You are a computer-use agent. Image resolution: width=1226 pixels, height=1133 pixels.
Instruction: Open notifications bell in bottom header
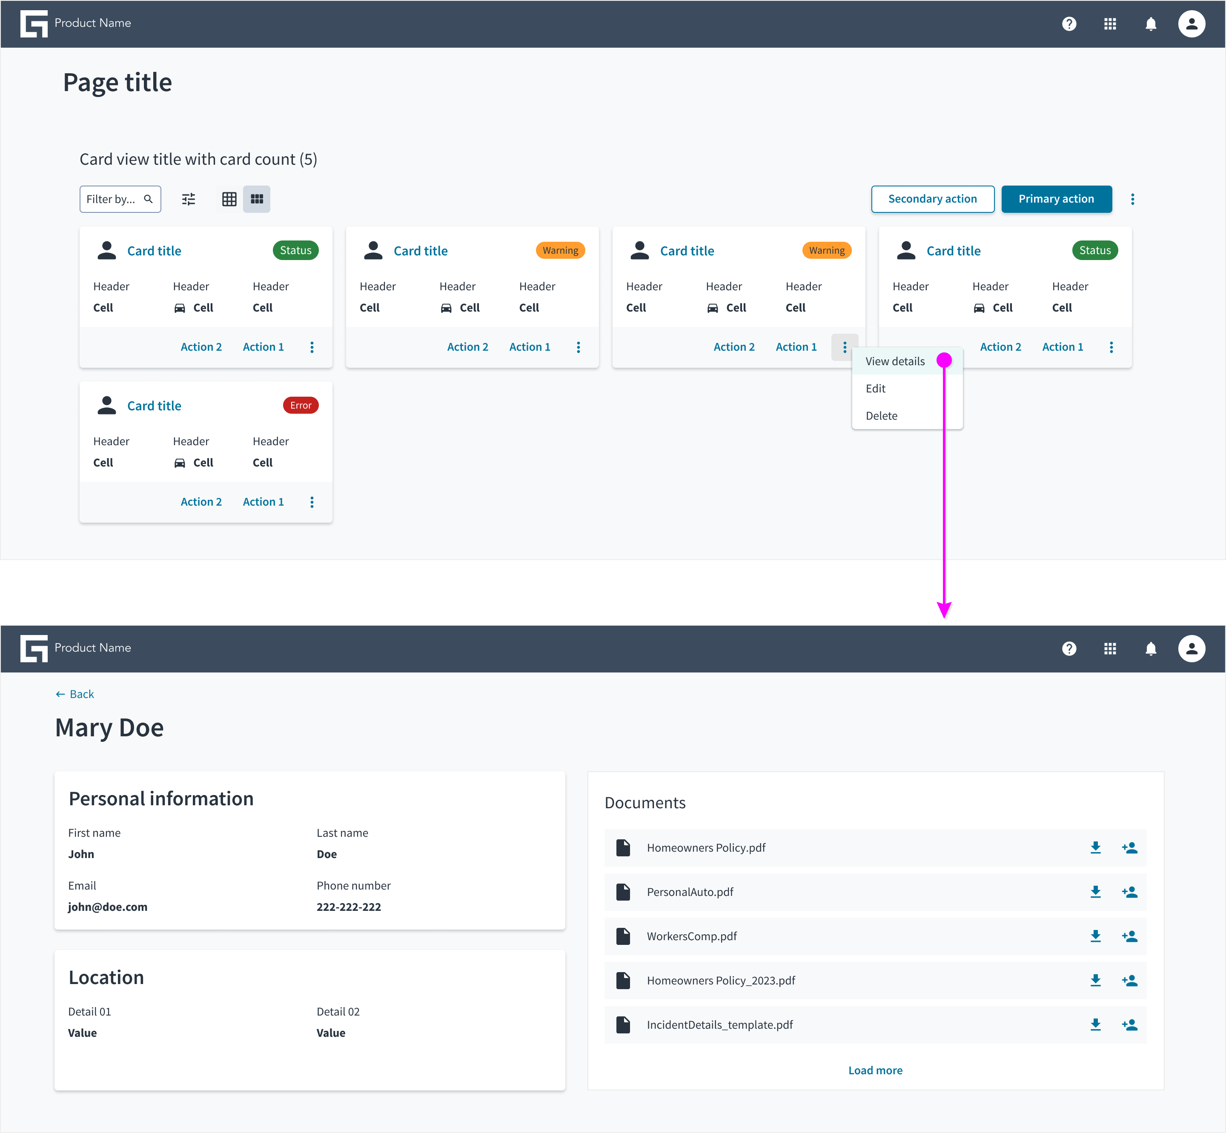pyautogui.click(x=1151, y=649)
